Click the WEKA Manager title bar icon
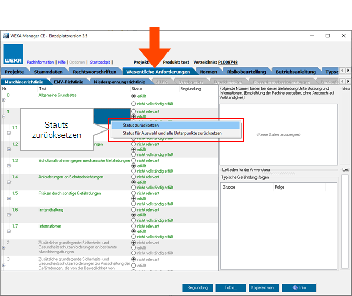Viewport: 352px width, 296px height. coord(6,36)
